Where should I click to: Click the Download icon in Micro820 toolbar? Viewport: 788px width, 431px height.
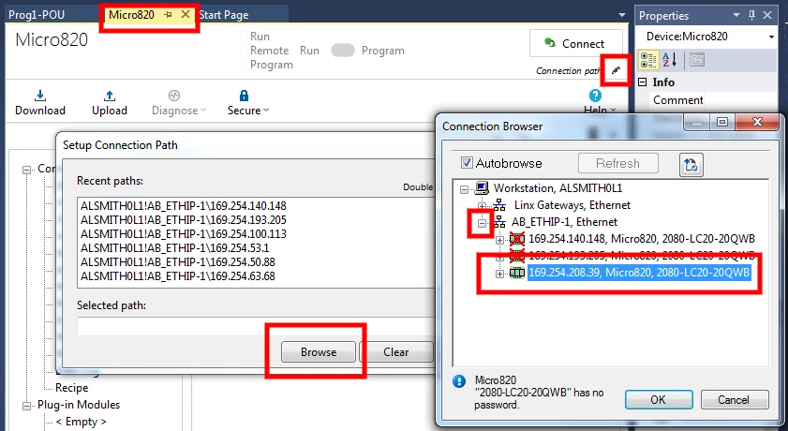click(x=40, y=96)
